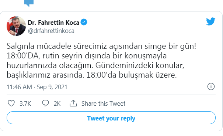Click the 2K replies count
The width and height of the screenshot is (223, 136).
[x=57, y=103]
